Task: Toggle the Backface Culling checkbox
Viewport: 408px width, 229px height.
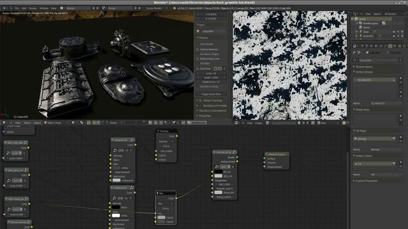Action: point(198,87)
